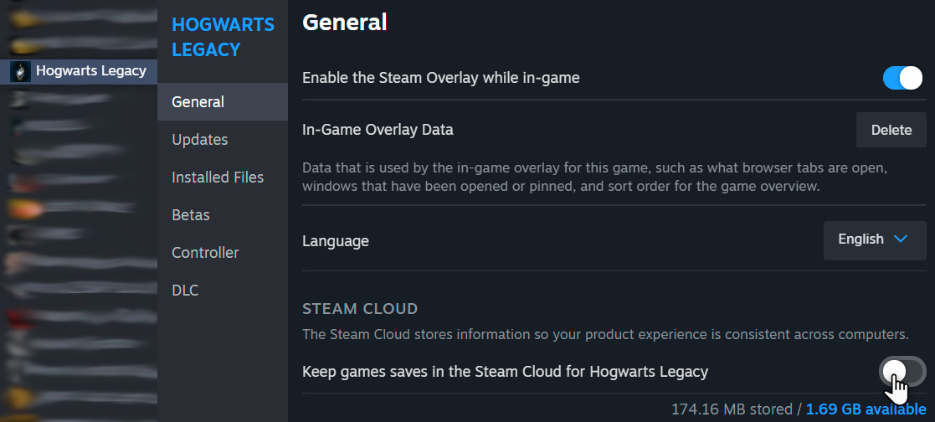Enable Steam Cloud saves for Hogwarts Legacy
Screen dimensions: 935x422
(x=902, y=372)
